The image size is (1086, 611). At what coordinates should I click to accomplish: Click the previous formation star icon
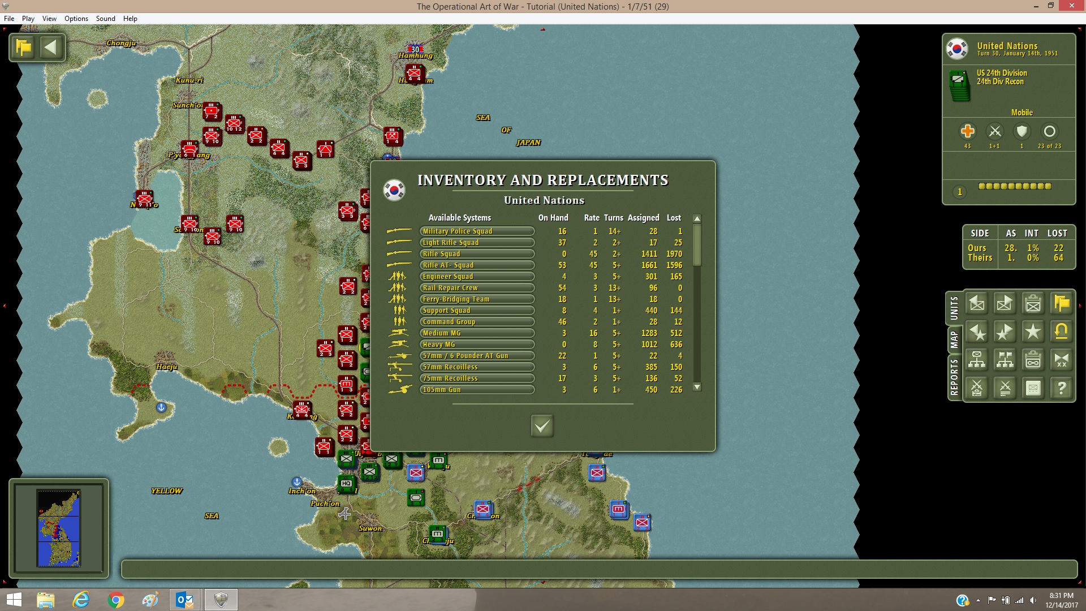coord(977,332)
